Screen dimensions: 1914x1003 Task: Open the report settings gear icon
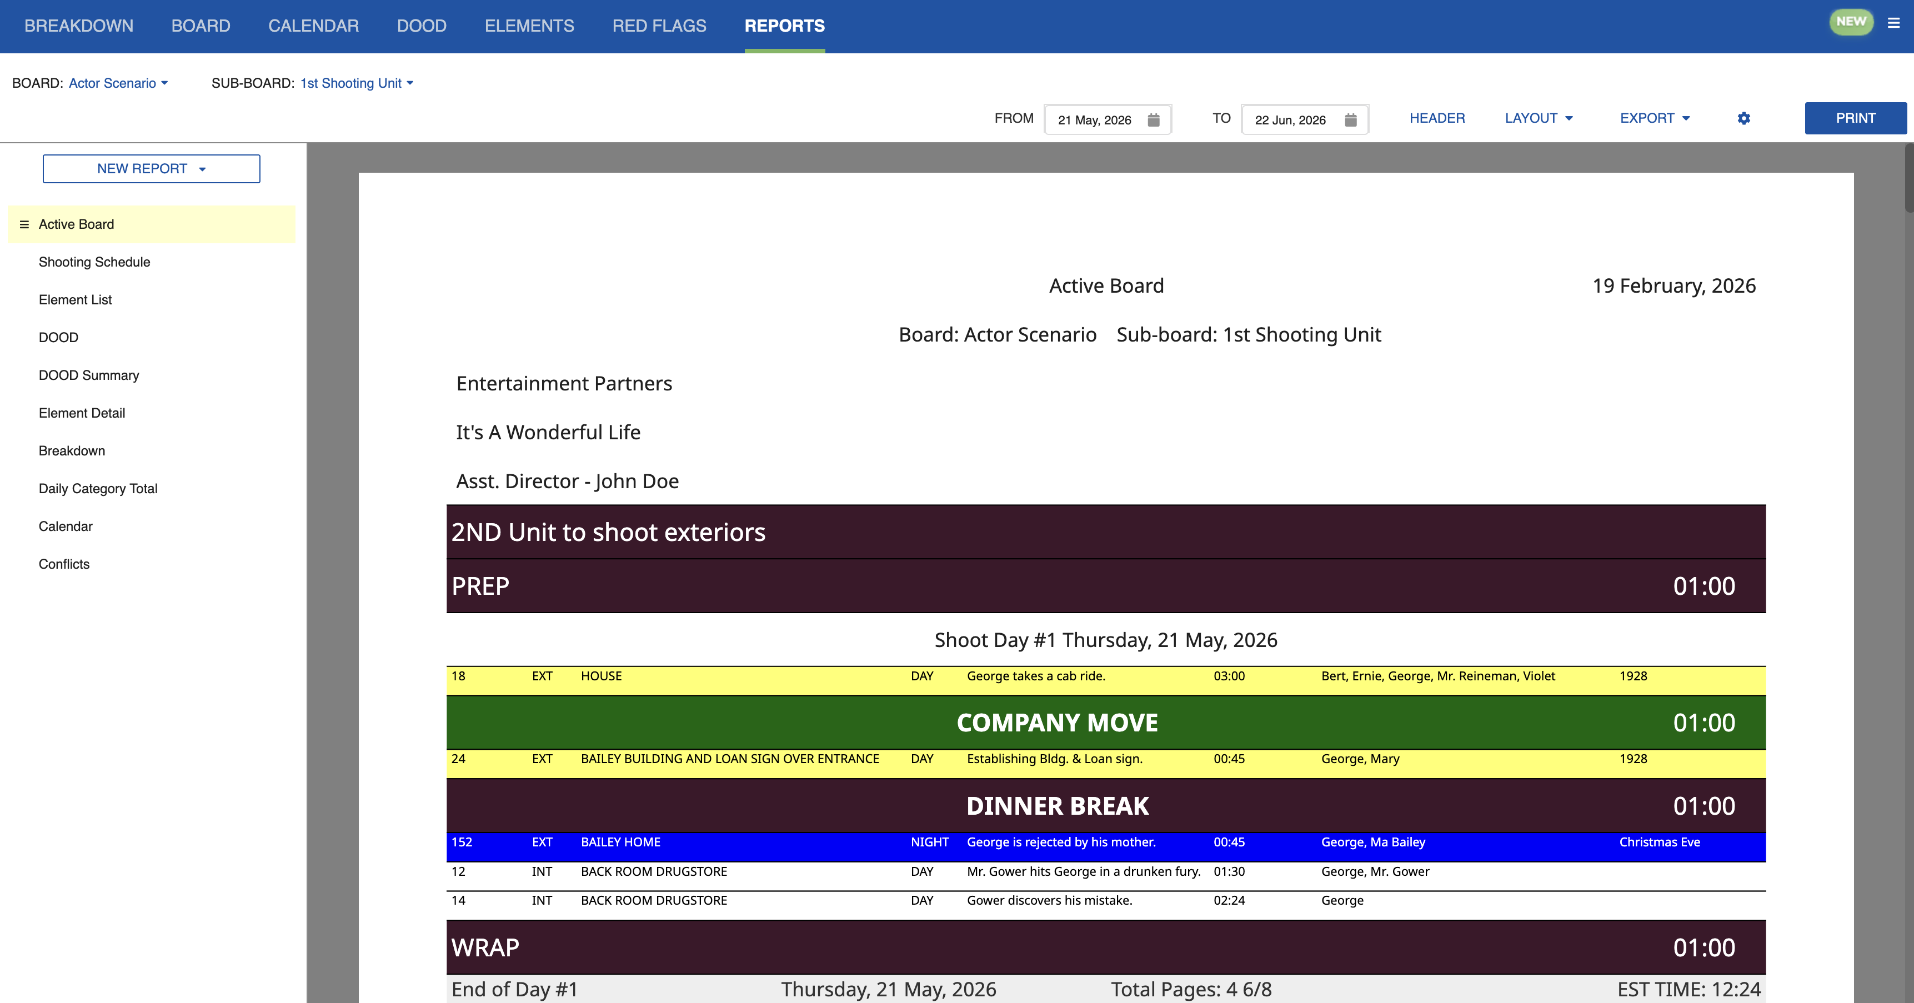(x=1744, y=118)
